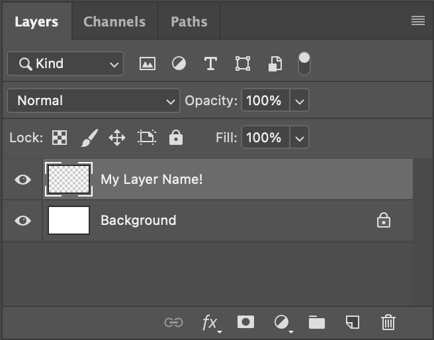The width and height of the screenshot is (434, 340).
Task: Turn layer filtering on or off
Action: point(304,63)
